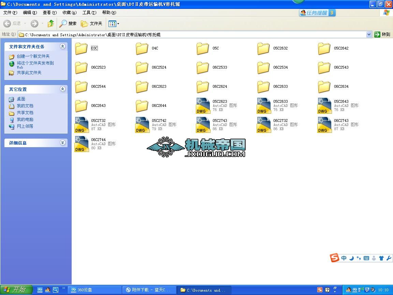Click the 我的电脑 link in sidebar
The image size is (393, 295).
click(x=25, y=120)
